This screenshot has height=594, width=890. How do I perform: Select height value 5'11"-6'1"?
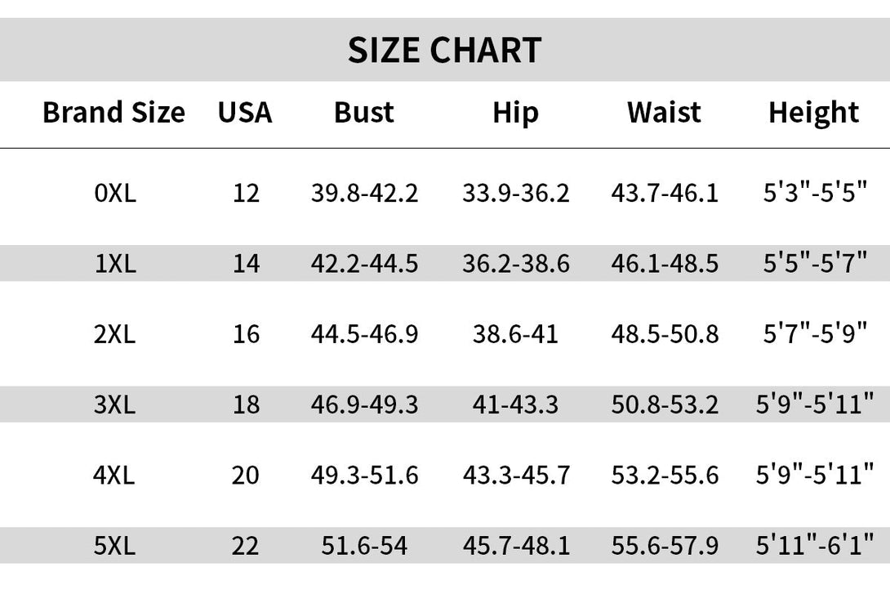tap(815, 544)
